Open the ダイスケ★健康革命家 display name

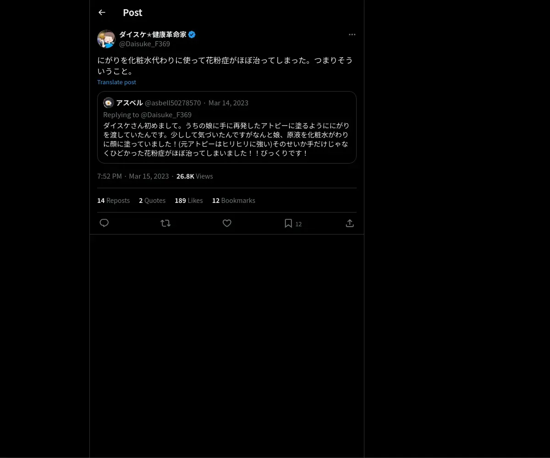pos(153,34)
